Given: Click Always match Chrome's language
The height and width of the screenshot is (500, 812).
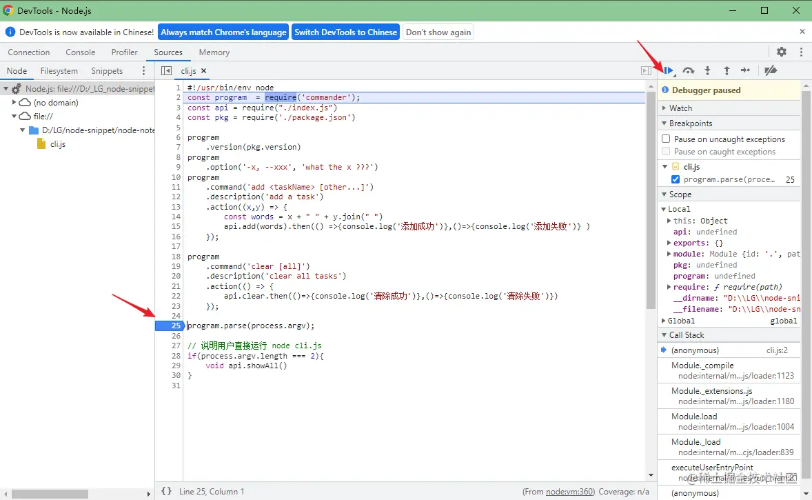Looking at the screenshot, I should (223, 32).
